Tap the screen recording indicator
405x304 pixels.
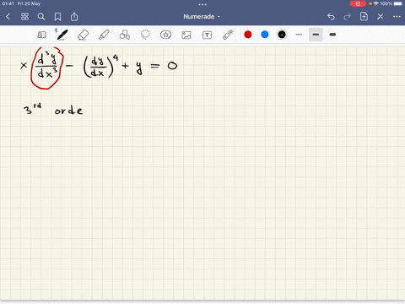pyautogui.click(x=358, y=3)
